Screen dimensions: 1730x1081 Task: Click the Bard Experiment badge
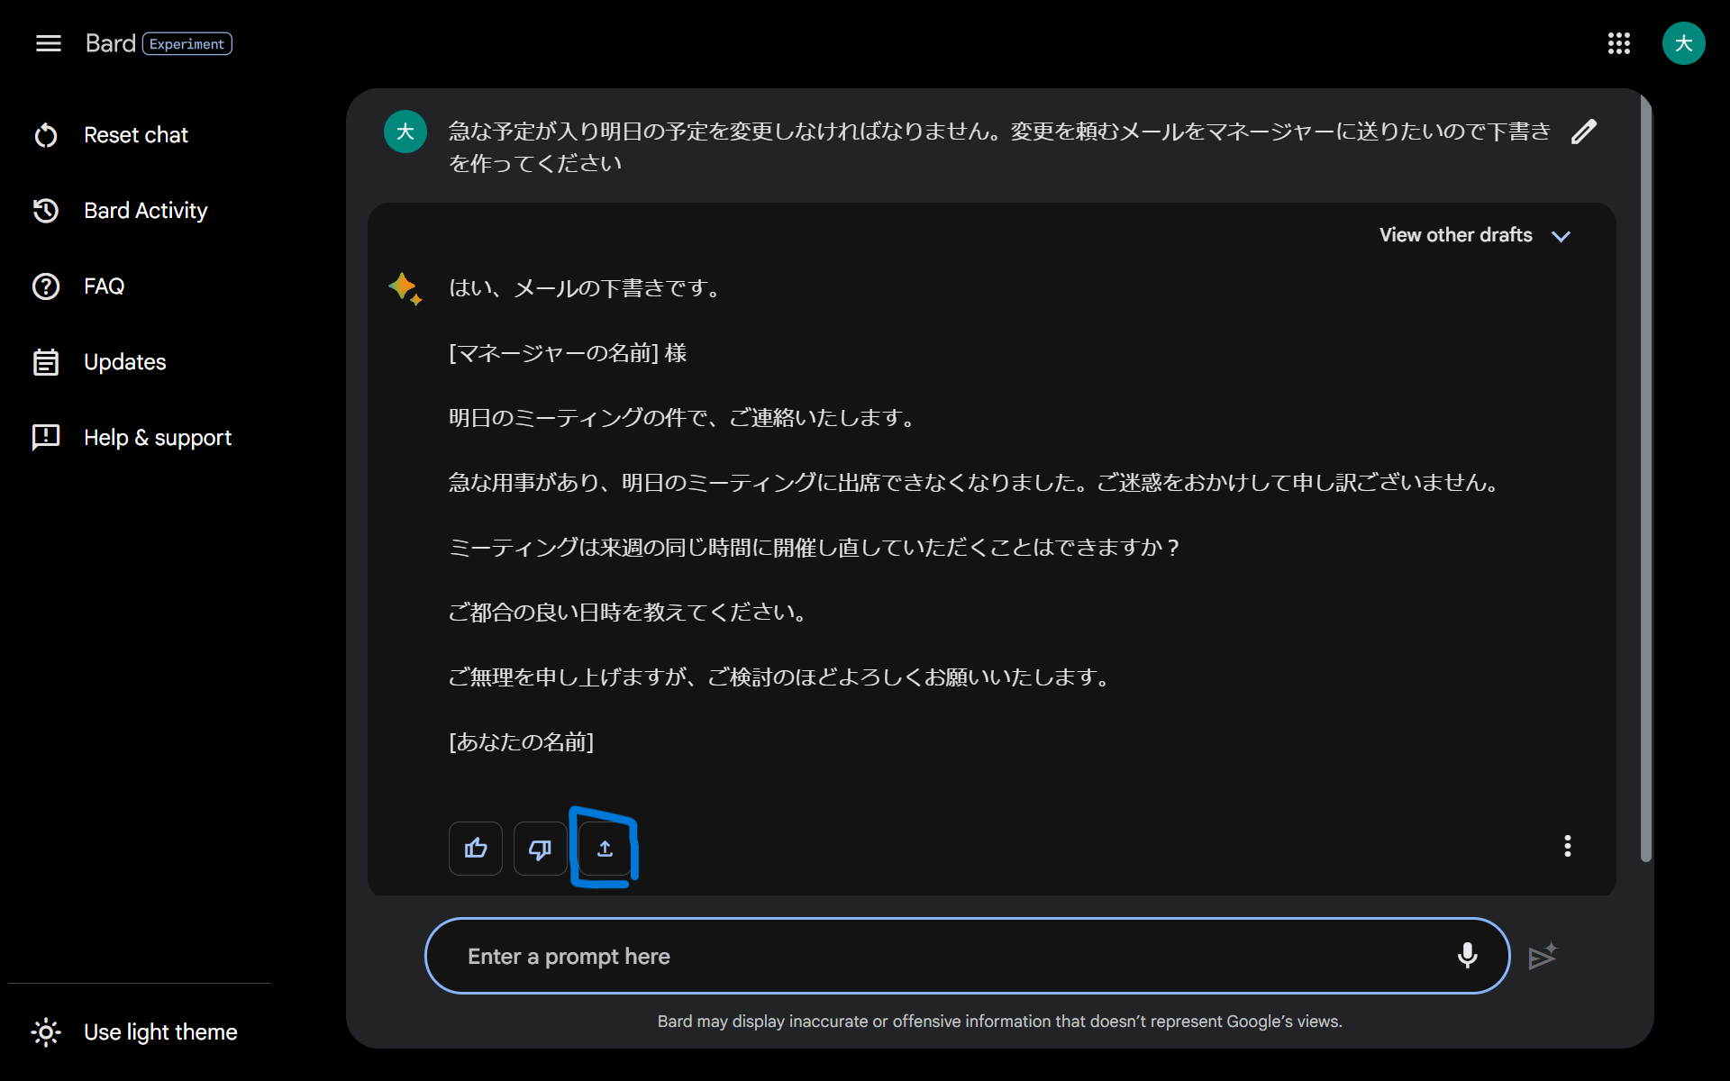pos(187,43)
